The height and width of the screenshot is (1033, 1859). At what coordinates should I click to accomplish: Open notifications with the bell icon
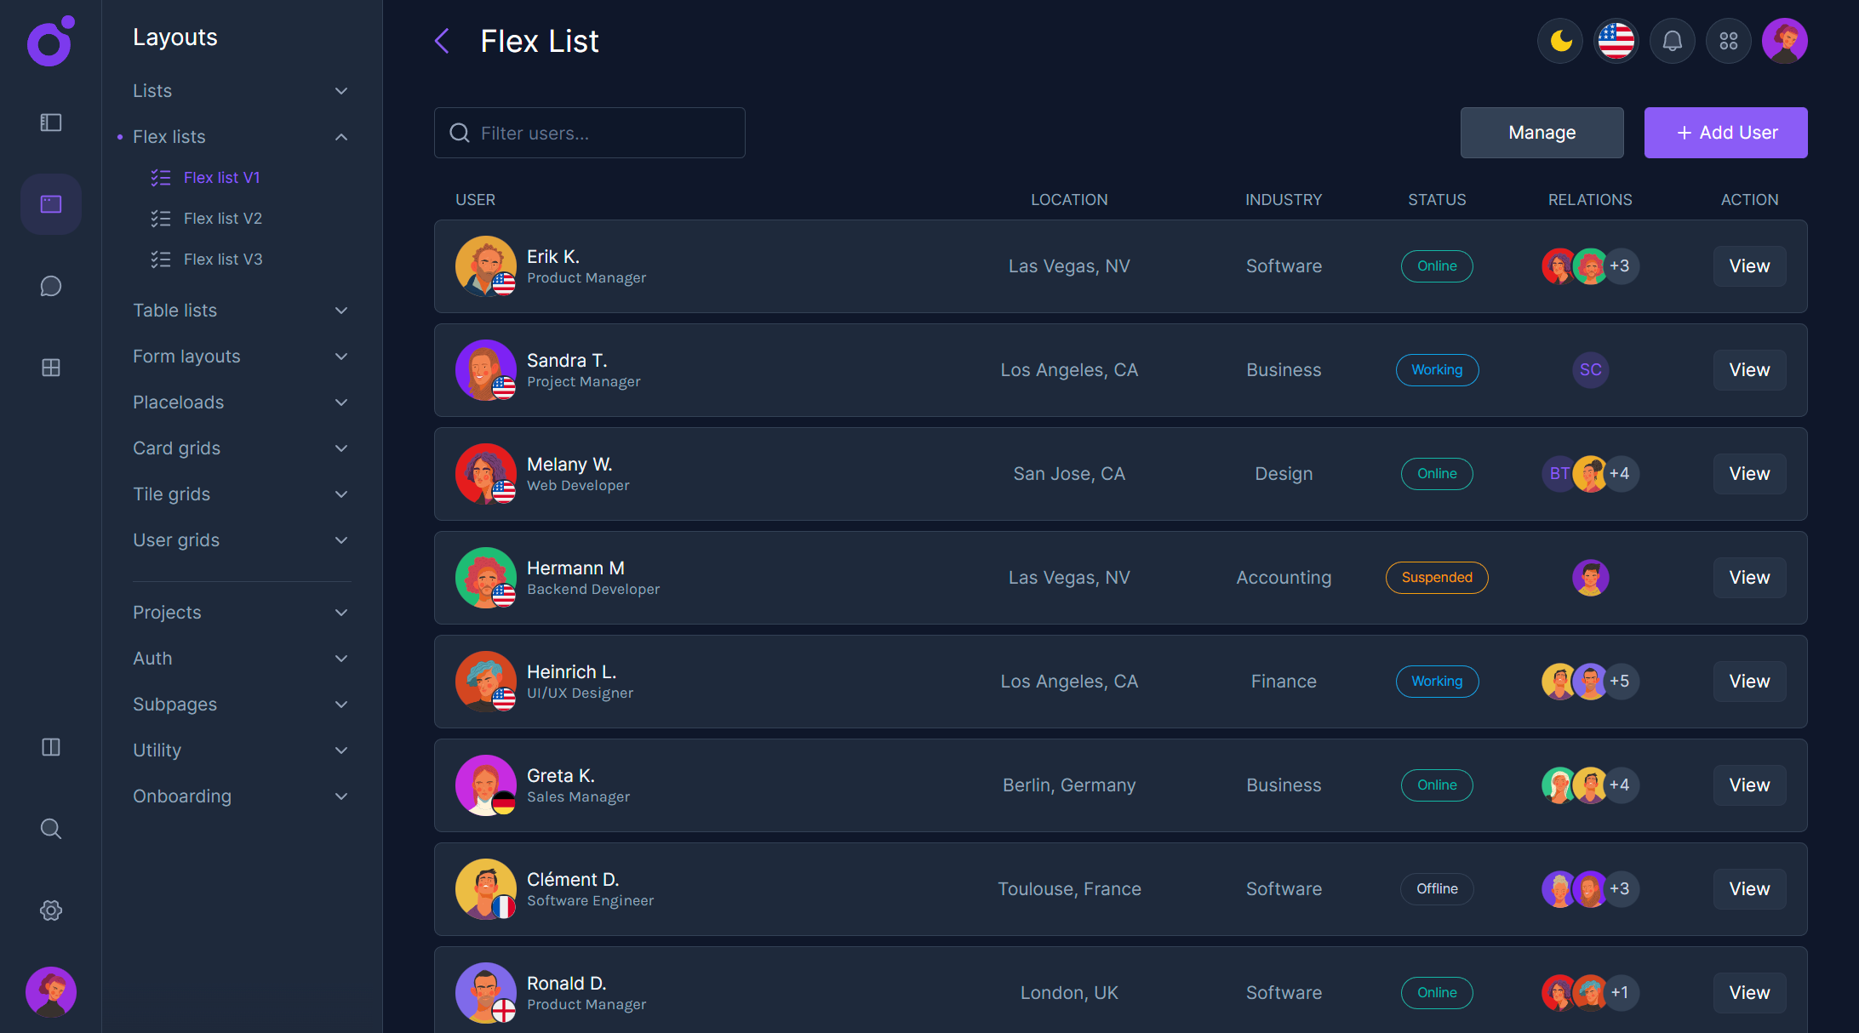coord(1672,40)
